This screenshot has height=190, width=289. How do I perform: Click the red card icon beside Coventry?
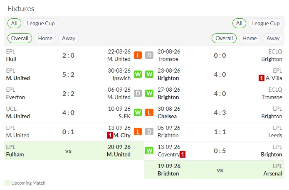[x=183, y=154]
